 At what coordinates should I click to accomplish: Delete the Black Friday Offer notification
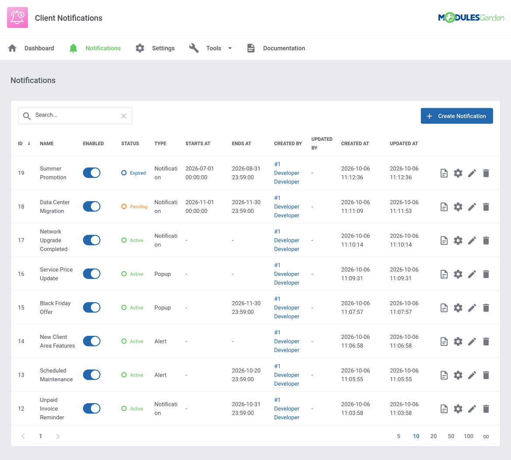coord(486,308)
